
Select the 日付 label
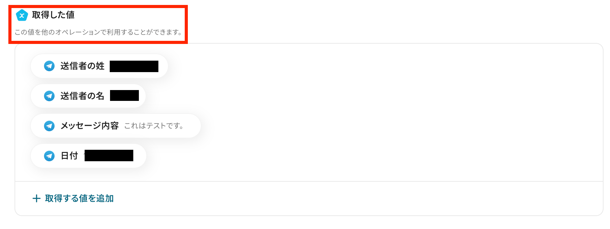click(69, 156)
